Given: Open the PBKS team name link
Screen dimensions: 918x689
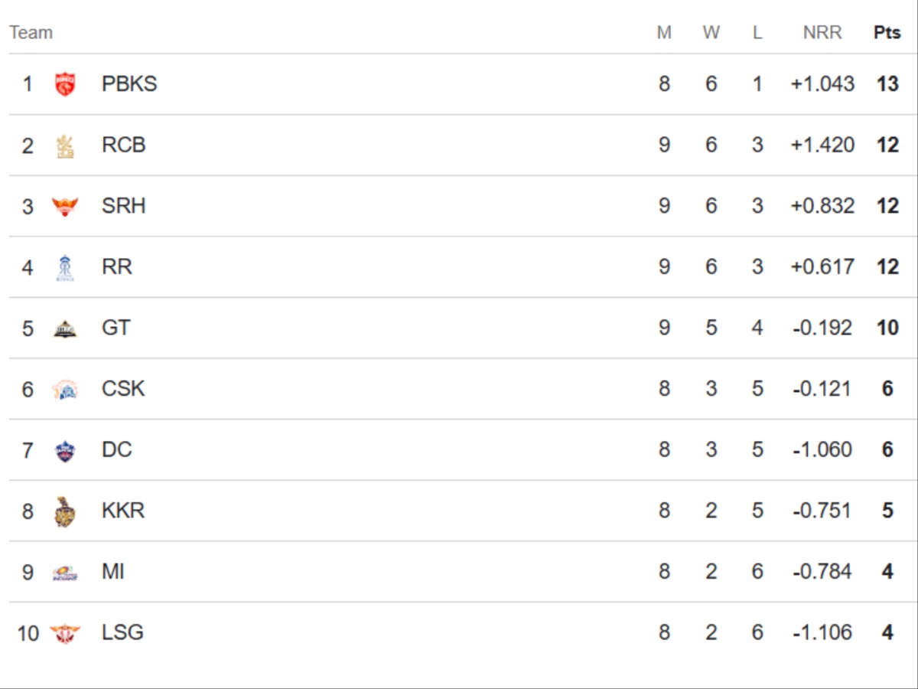Looking at the screenshot, I should (x=129, y=84).
